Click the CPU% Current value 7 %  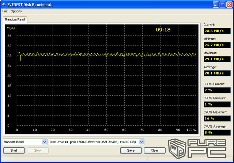pyautogui.click(x=217, y=90)
